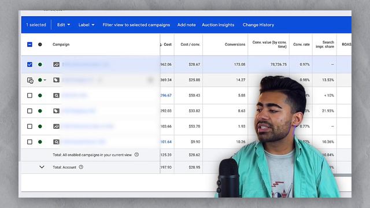Click the conversions value 10.26

tap(240, 142)
